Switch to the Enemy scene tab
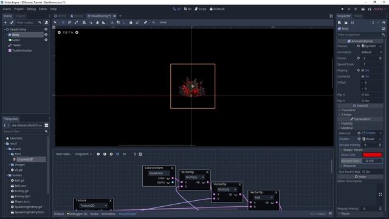This screenshot has width=389, height=219. (x=77, y=16)
